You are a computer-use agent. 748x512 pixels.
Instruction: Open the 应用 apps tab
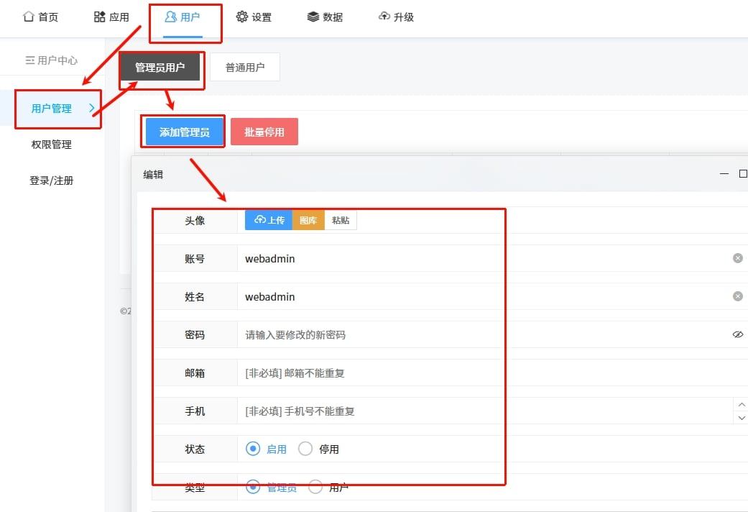tap(111, 17)
